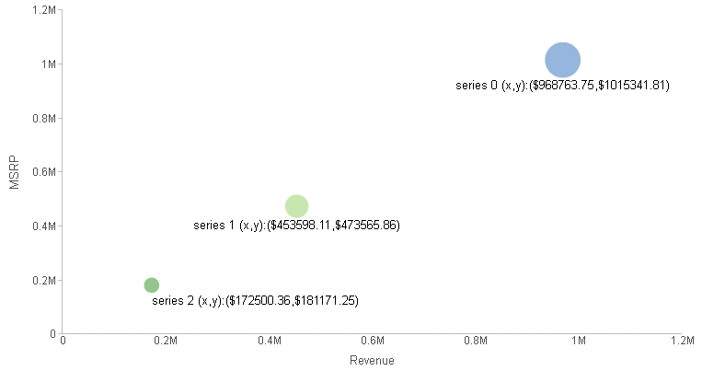Select the light green series 1 bubble

(x=296, y=206)
